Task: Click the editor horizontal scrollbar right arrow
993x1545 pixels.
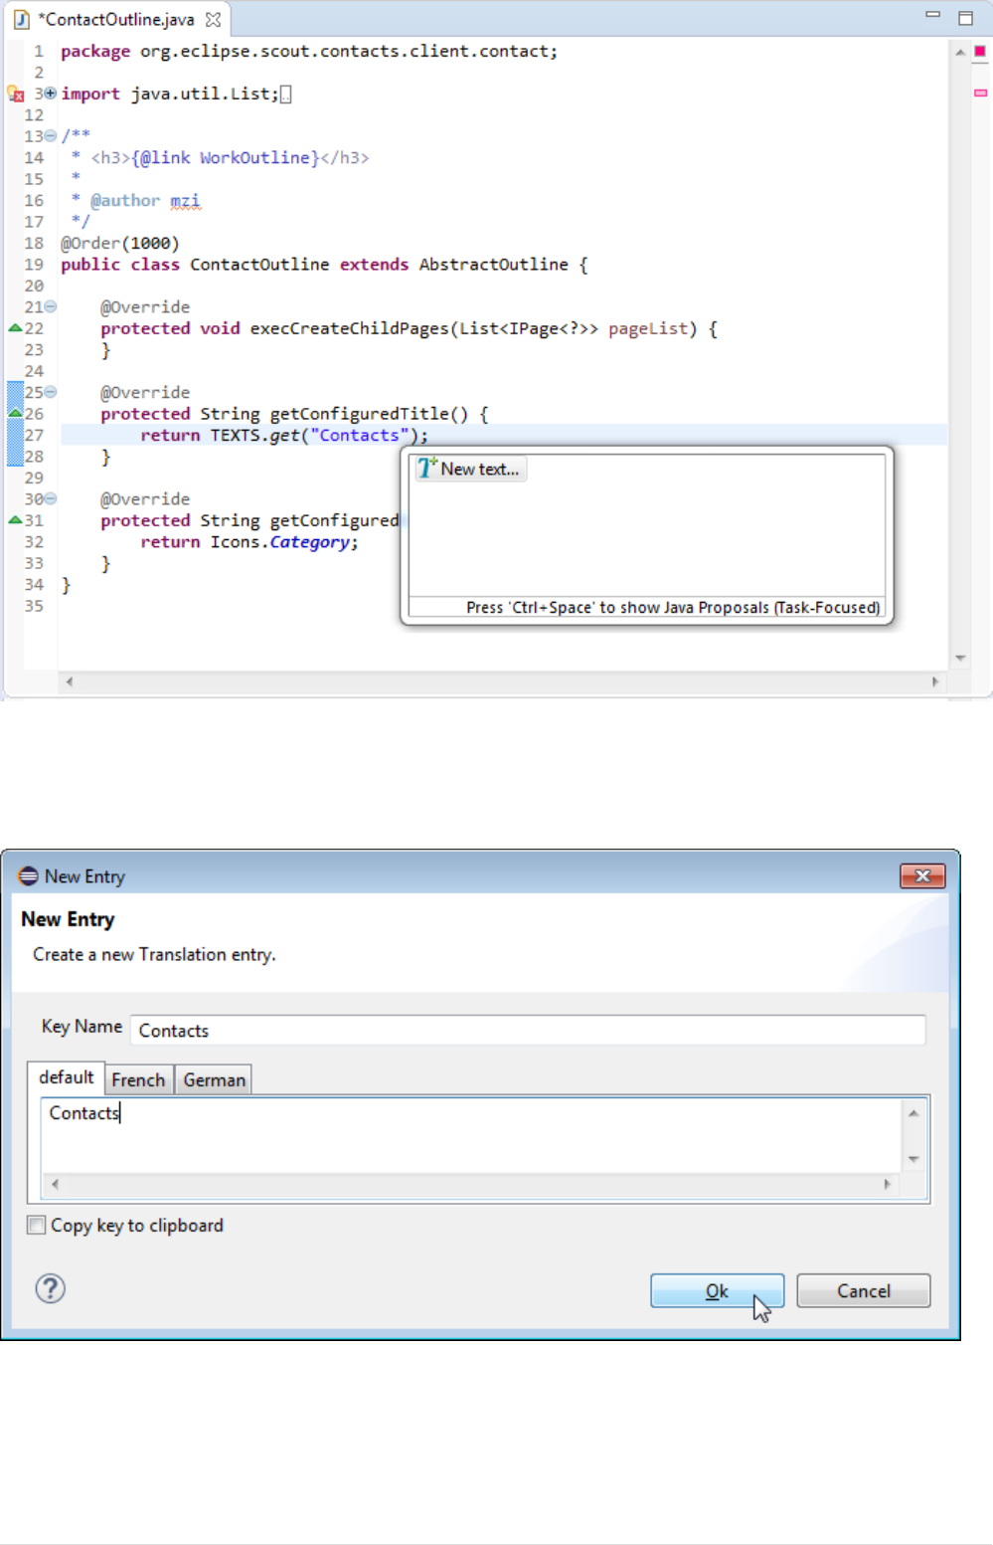Action: coord(935,681)
